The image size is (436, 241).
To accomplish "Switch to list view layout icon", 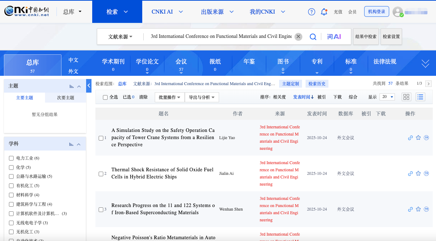I will pos(420,97).
